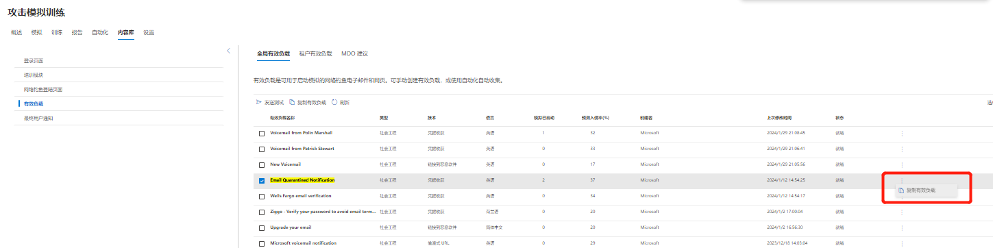Sort by 创建者 column header
Viewport: 993px width, 248px height.
click(647, 118)
